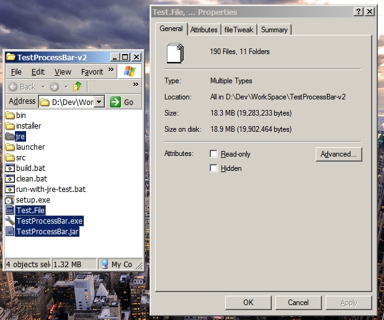Toggle the Hidden attribute checkbox
Screen dimensions: 384x320
[x=213, y=168]
